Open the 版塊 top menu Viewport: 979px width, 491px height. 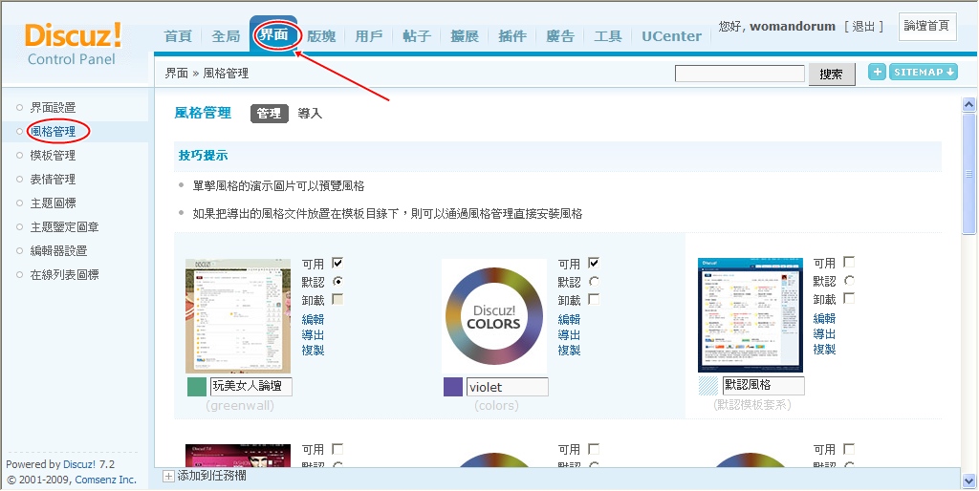tap(321, 36)
